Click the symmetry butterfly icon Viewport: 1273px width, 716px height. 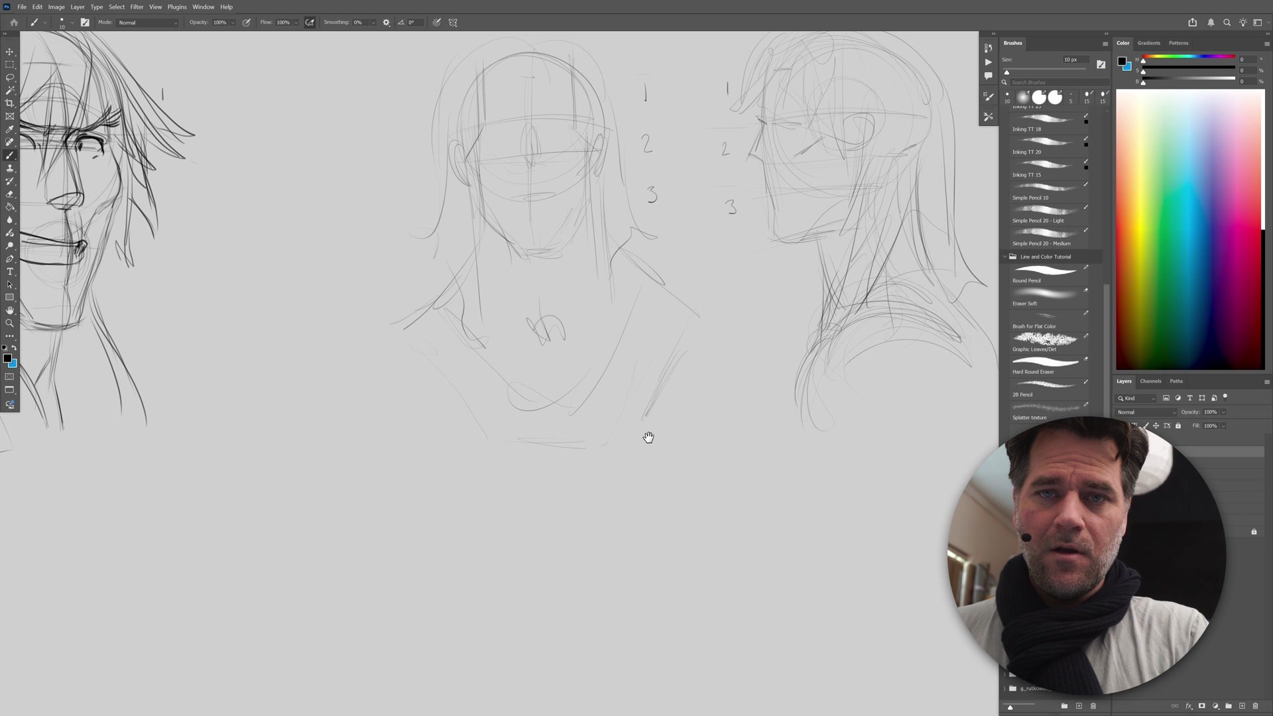[x=453, y=23]
